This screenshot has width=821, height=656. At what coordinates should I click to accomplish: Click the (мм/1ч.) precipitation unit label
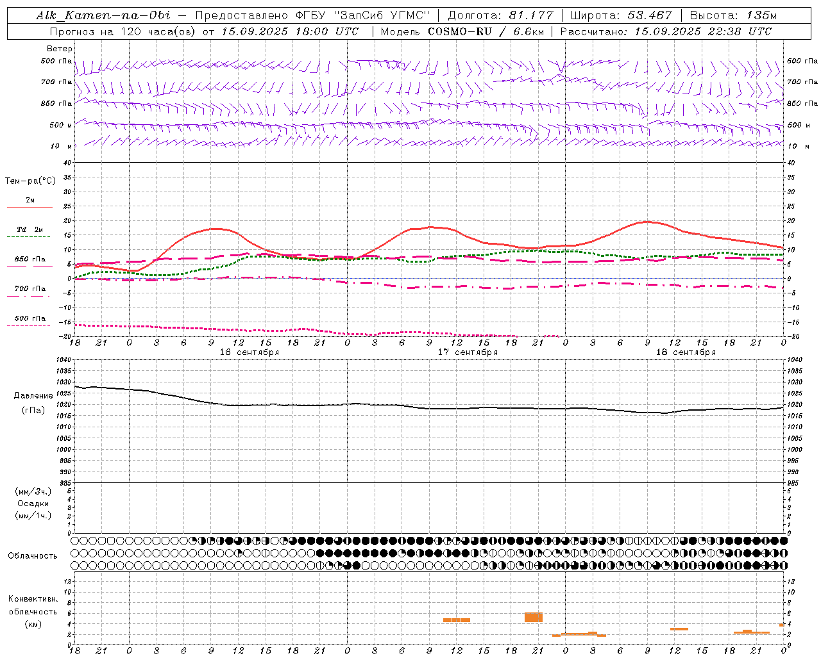(33, 516)
